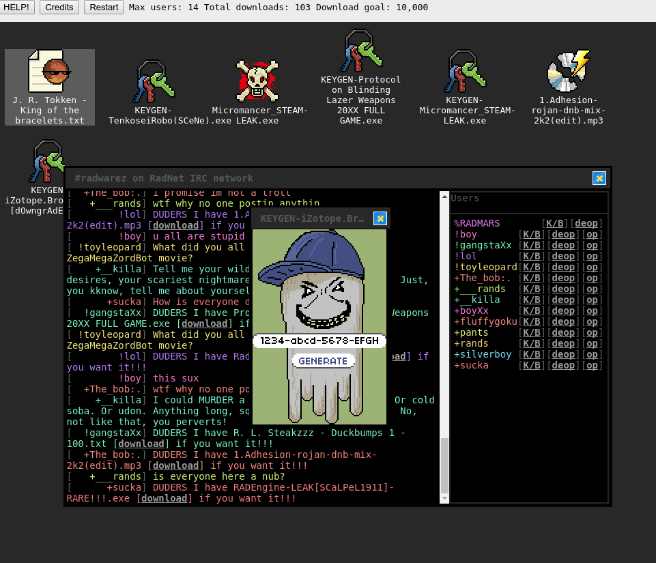Op user +pants

click(592, 332)
